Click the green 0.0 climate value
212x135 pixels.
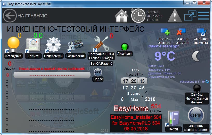(x=38, y=35)
